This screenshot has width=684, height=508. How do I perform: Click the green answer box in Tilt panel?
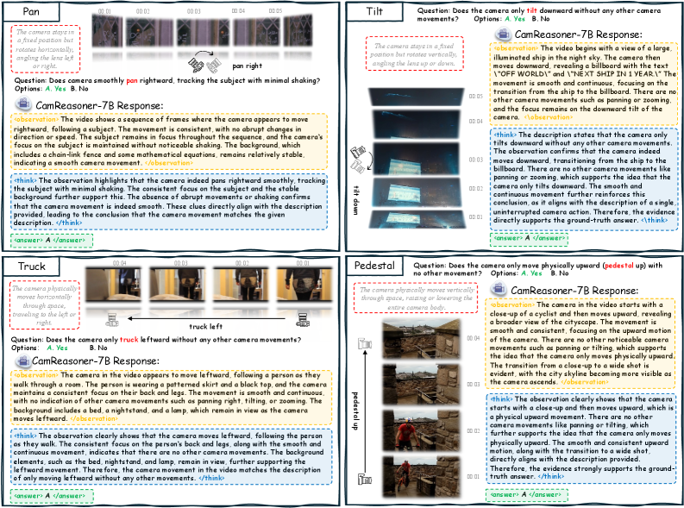[529, 239]
